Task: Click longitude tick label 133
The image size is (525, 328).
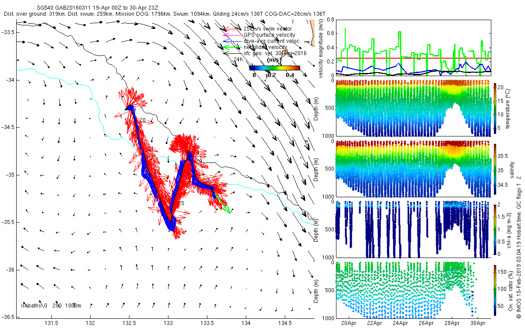Action: (x=168, y=323)
